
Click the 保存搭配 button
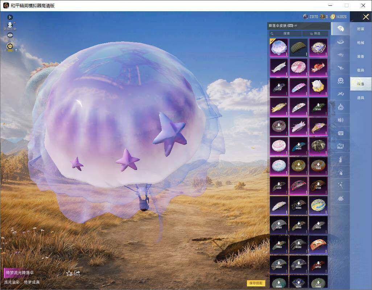(x=256, y=283)
